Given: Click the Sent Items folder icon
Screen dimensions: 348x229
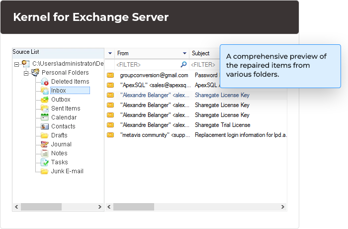Looking at the screenshot, I should coord(45,108).
